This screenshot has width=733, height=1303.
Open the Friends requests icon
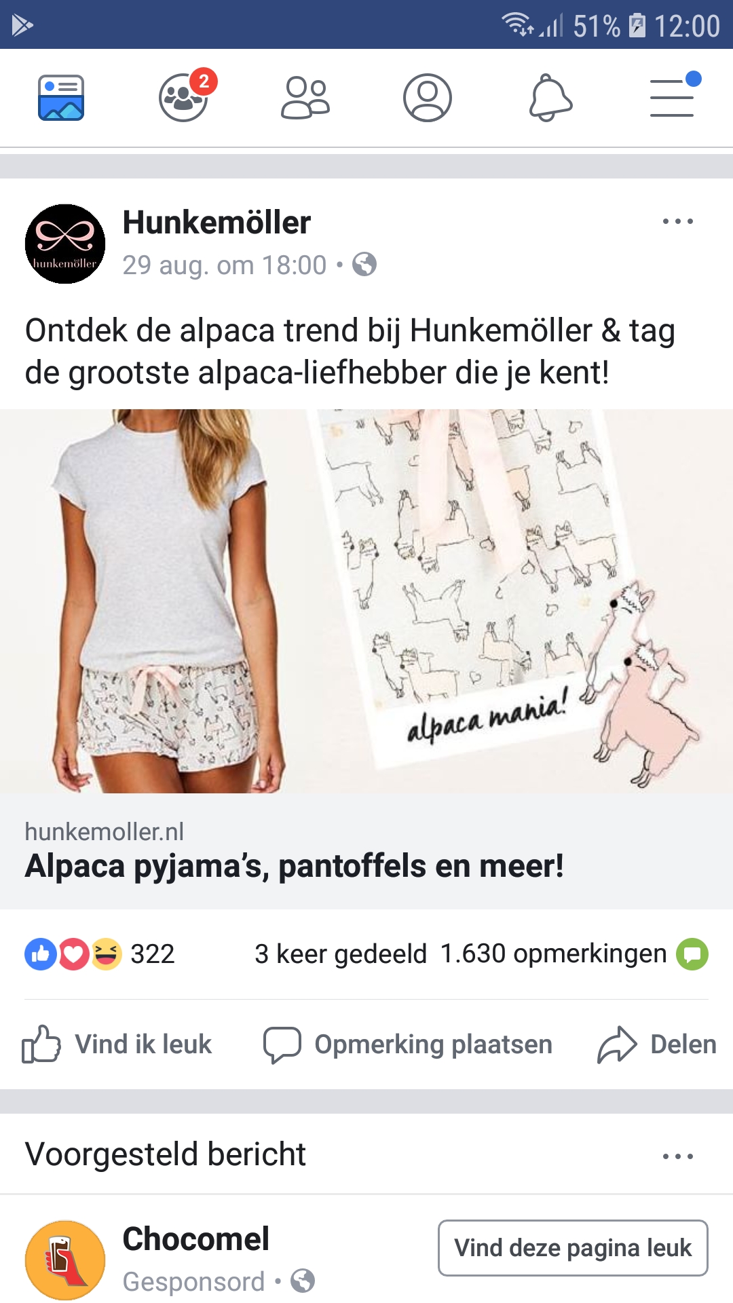click(x=305, y=98)
